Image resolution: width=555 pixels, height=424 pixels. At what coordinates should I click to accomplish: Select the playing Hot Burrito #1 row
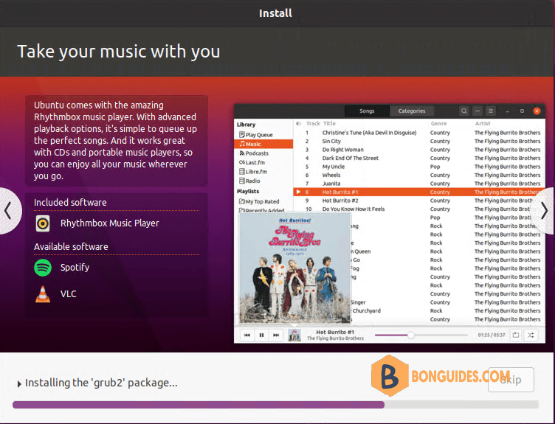pos(419,192)
